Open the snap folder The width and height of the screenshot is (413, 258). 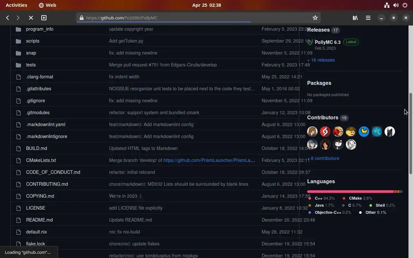click(x=31, y=53)
